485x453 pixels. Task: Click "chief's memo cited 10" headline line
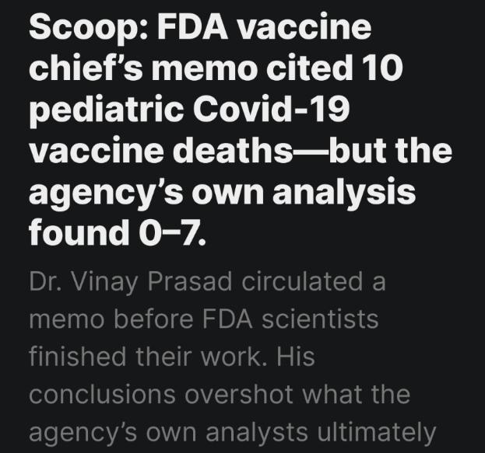[216, 71]
